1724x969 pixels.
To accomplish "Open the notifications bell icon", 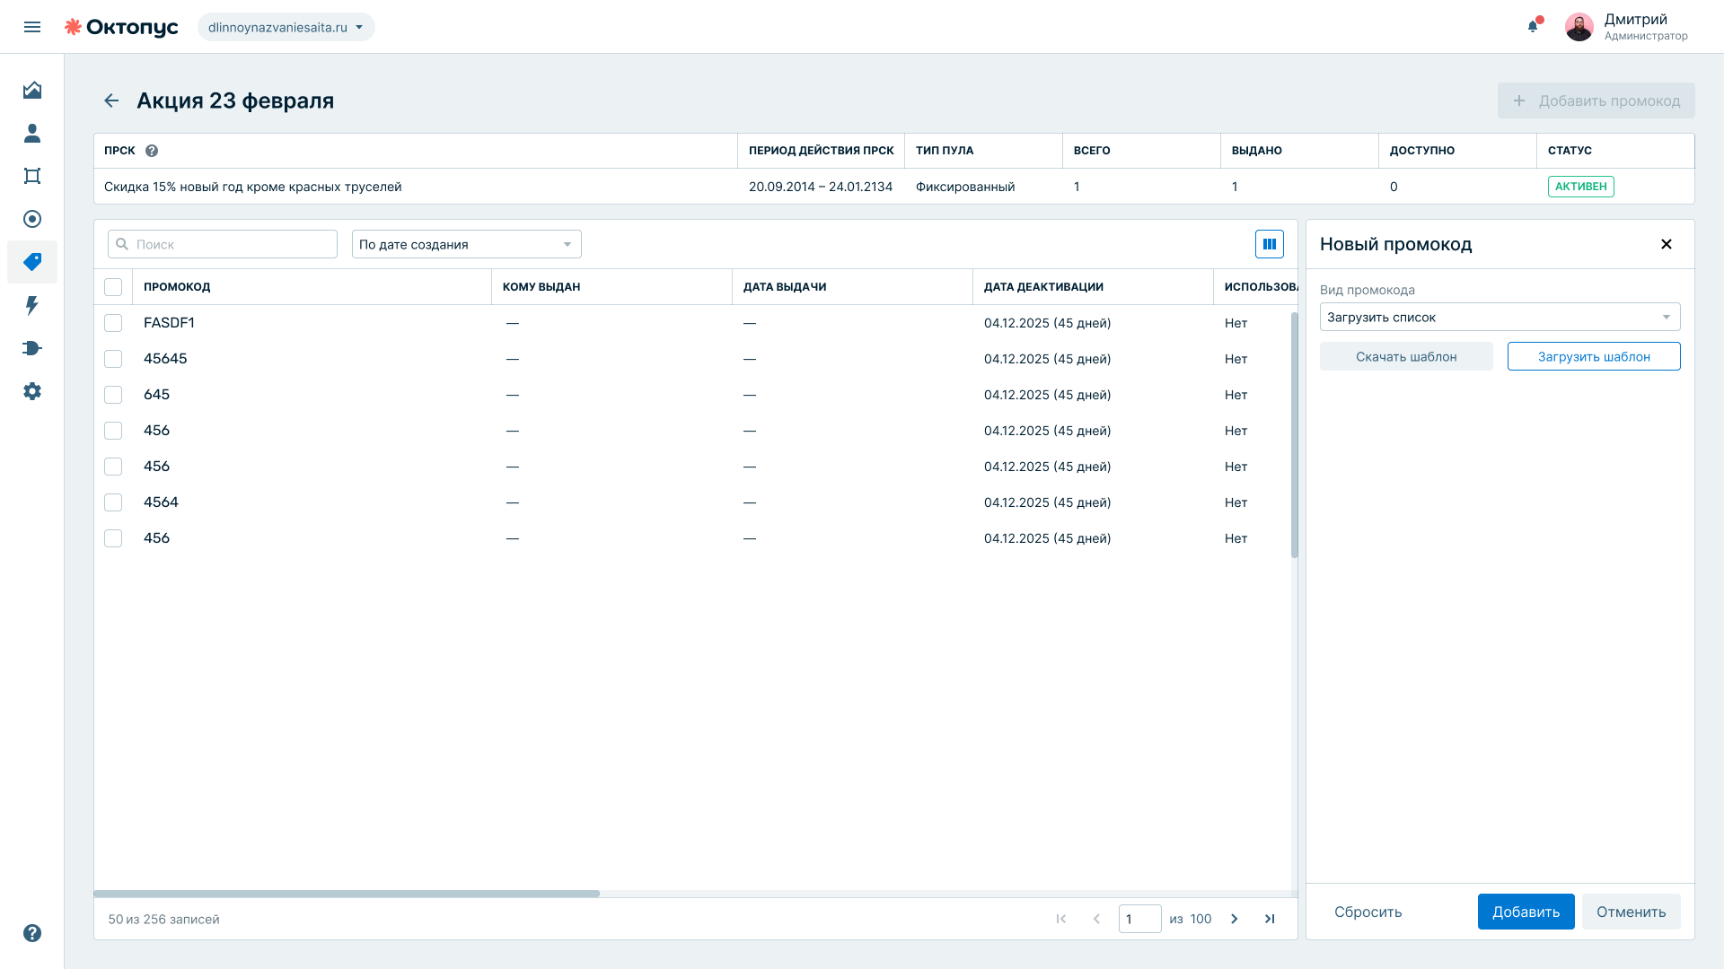I will click(1534, 26).
